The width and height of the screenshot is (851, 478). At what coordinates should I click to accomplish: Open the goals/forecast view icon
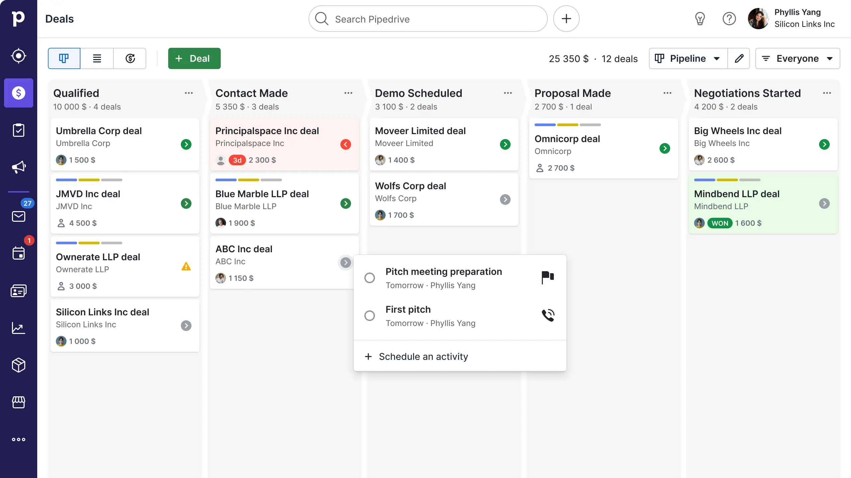tap(130, 58)
